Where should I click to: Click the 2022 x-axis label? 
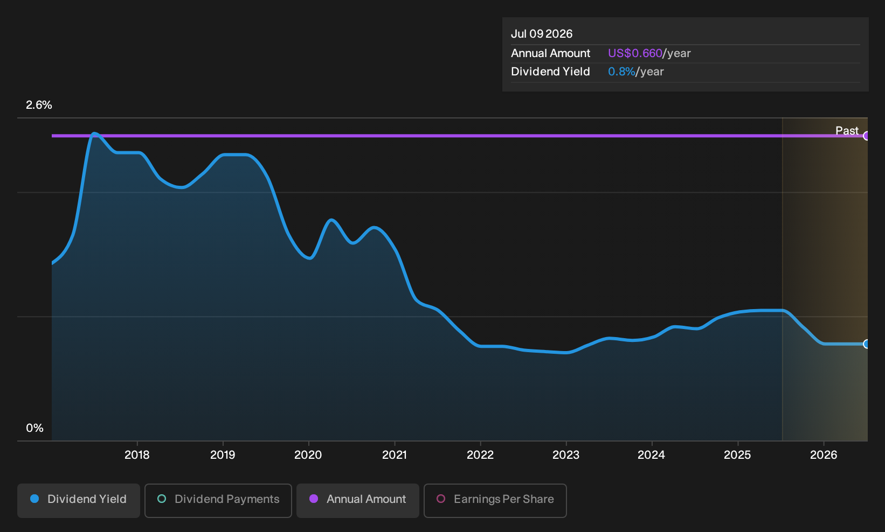coord(480,455)
